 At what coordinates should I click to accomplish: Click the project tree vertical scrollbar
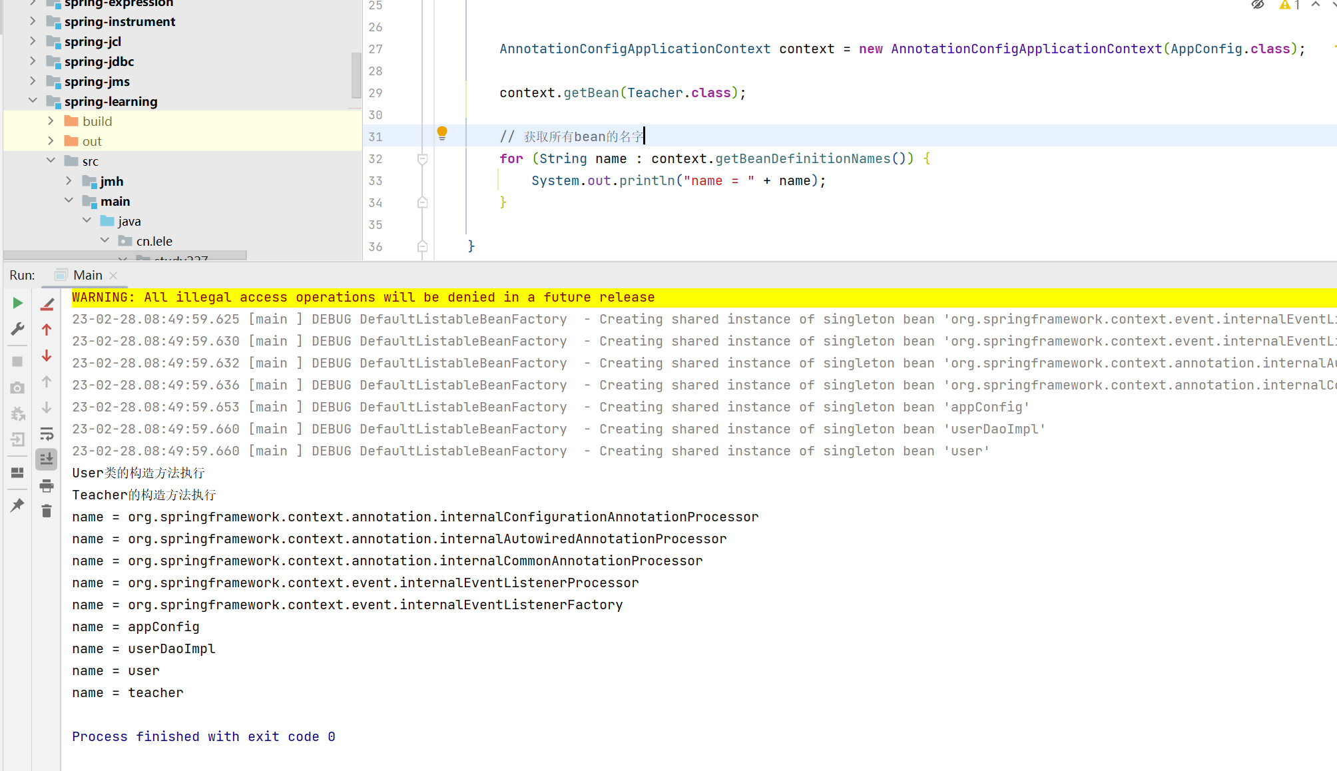(356, 75)
